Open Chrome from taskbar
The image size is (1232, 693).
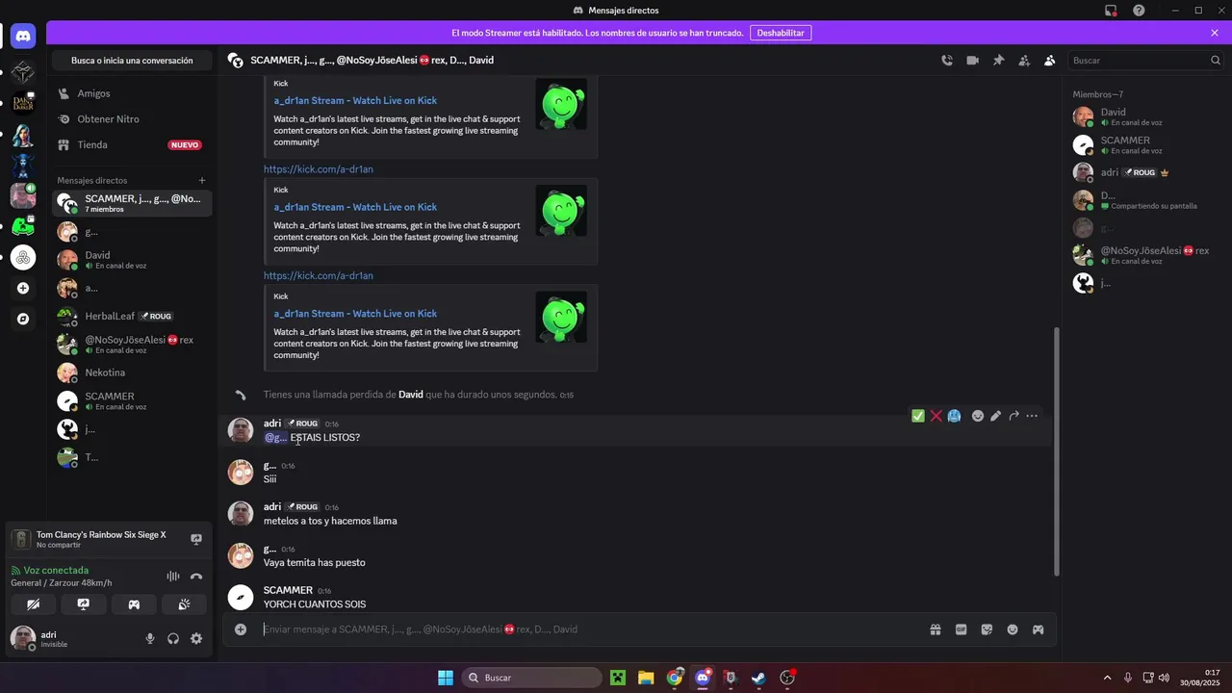click(675, 678)
